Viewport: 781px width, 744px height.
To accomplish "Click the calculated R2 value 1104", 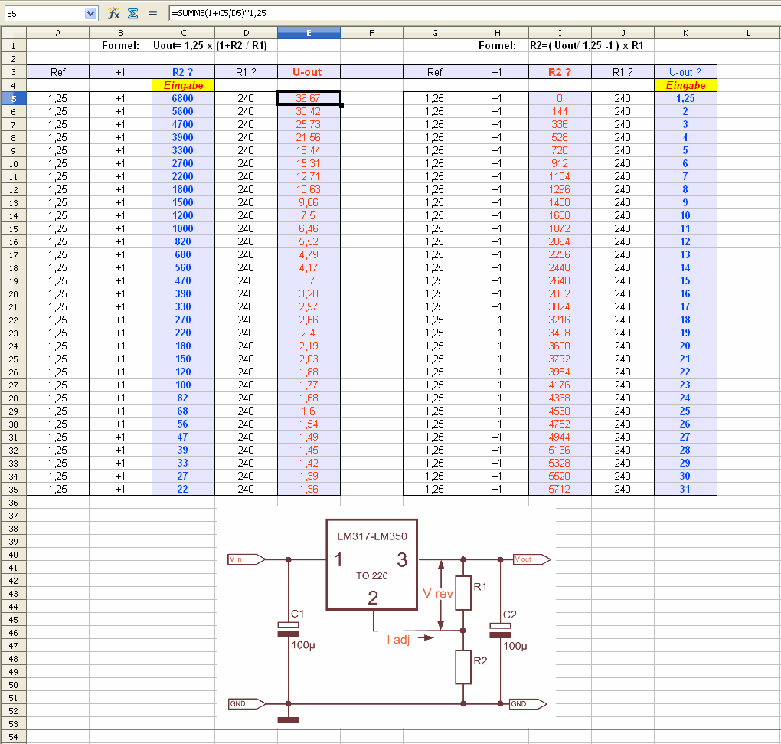I will point(560,176).
